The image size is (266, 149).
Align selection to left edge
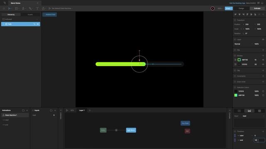[236, 14]
